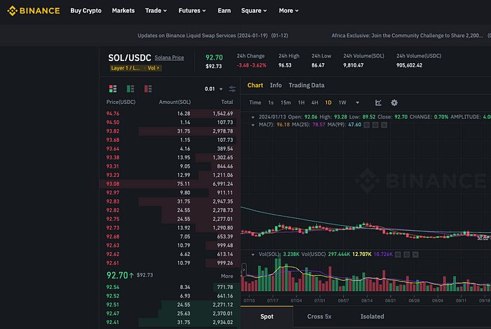Select the 1W chart interval
The image size is (491, 329).
342,102
